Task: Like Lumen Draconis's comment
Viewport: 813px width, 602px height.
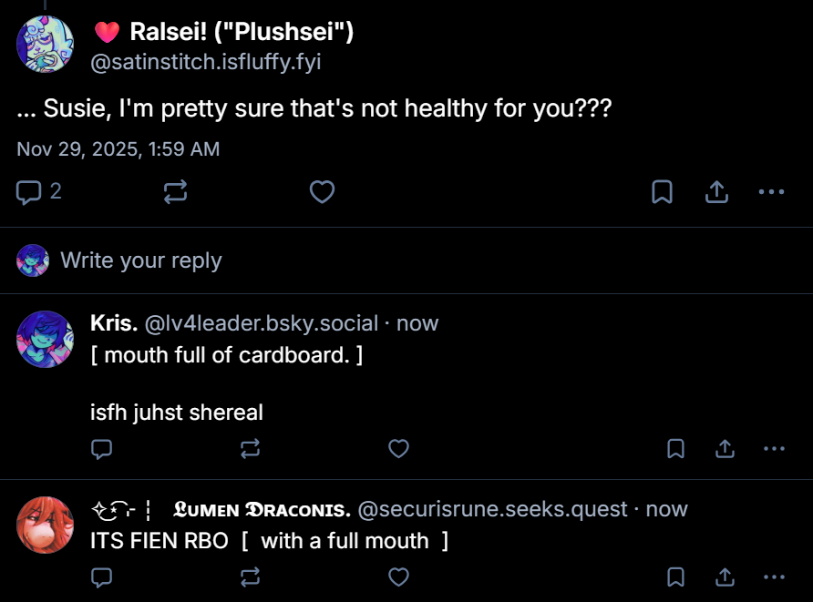Action: tap(398, 576)
